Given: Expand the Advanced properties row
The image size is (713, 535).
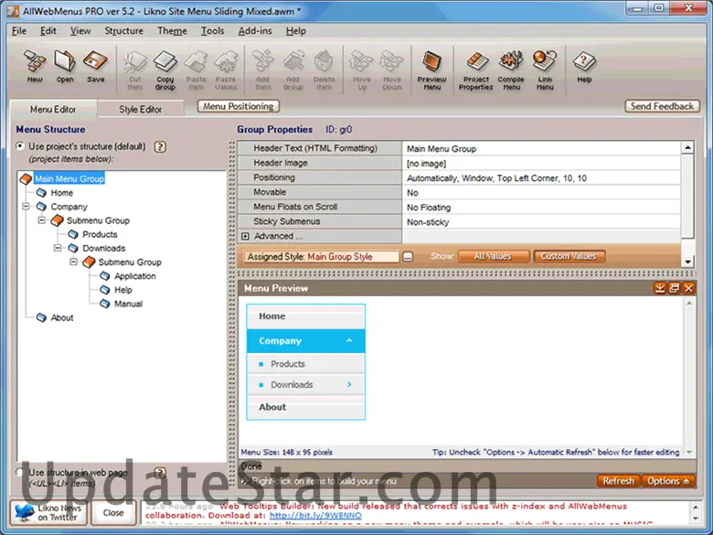Looking at the screenshot, I should point(245,236).
